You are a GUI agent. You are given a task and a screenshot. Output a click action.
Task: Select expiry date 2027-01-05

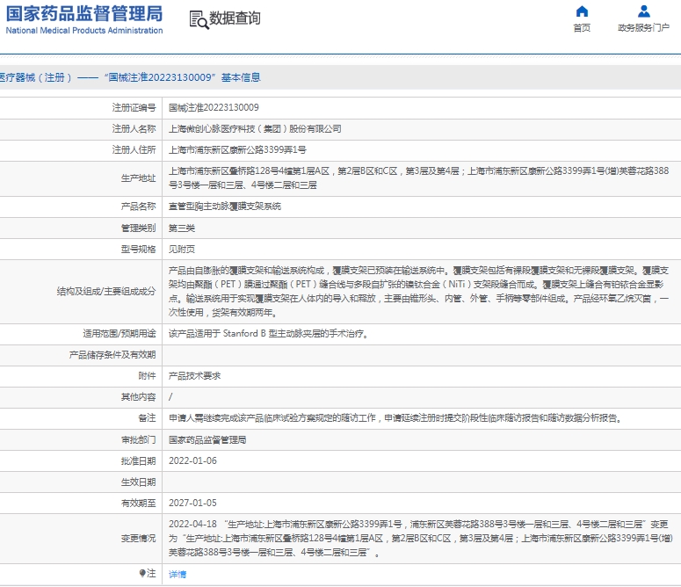tap(192, 504)
